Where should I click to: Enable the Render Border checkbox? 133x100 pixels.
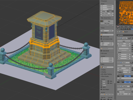point(101,51)
